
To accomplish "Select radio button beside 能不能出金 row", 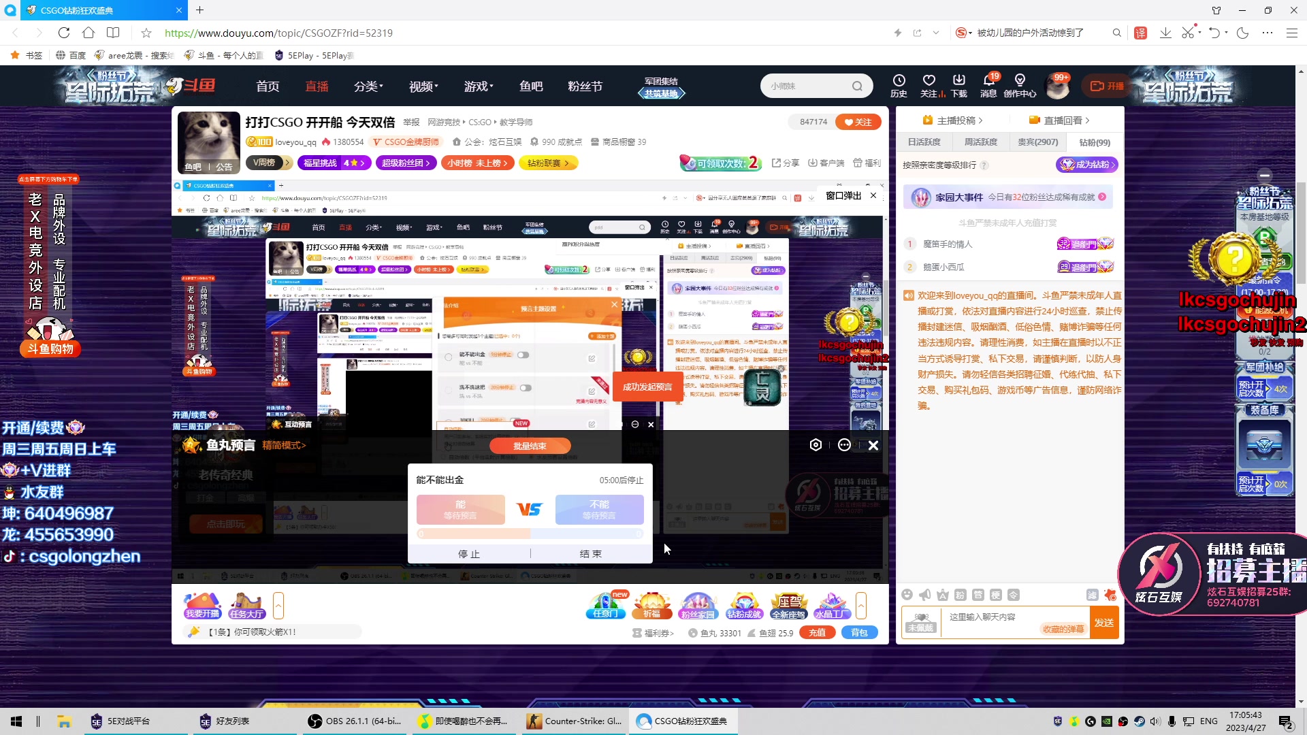I will (x=448, y=357).
